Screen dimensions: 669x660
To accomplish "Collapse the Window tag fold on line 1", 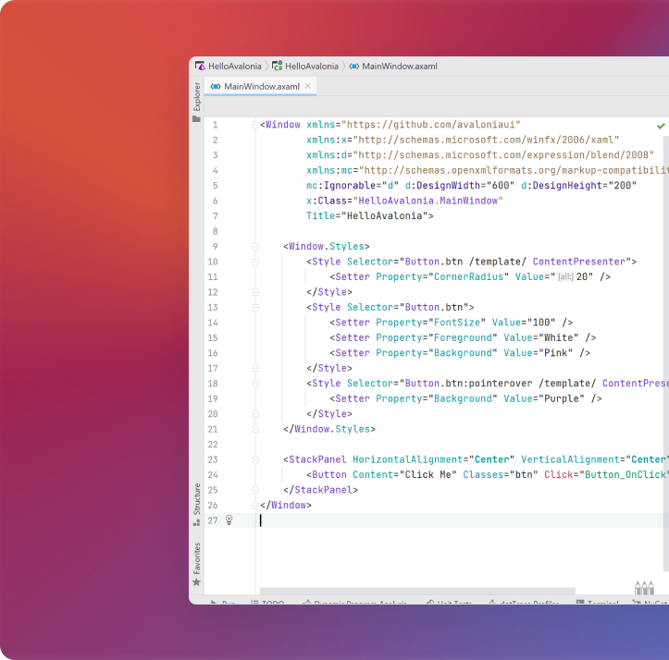I will point(255,125).
